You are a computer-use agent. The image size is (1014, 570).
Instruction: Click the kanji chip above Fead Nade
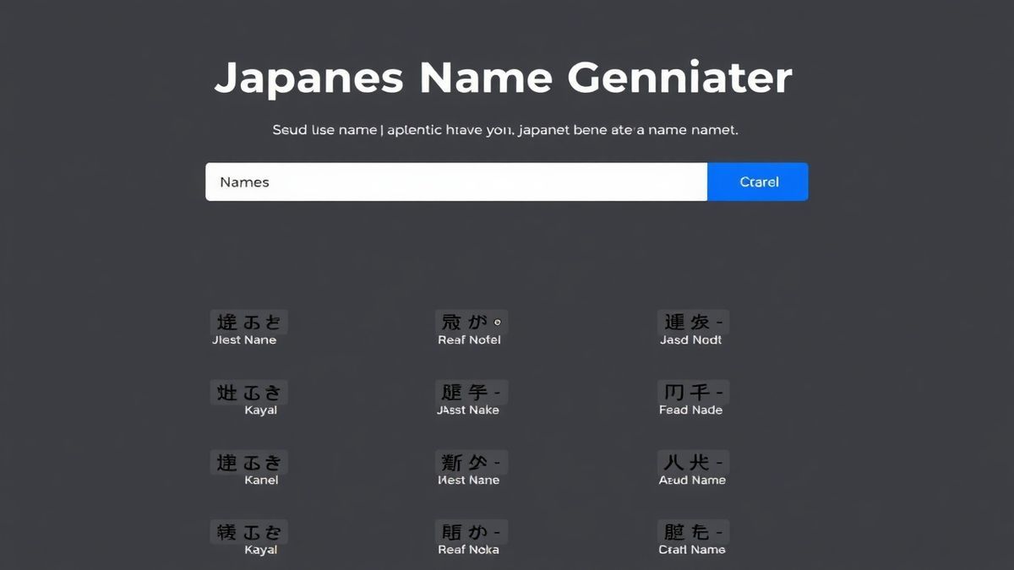[x=693, y=392]
